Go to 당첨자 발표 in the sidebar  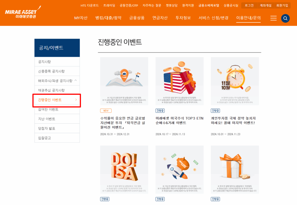(47, 128)
